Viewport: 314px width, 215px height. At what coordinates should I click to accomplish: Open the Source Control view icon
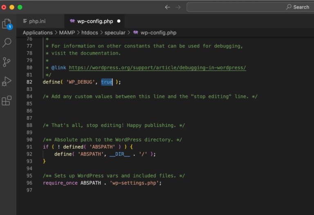pos(7,62)
